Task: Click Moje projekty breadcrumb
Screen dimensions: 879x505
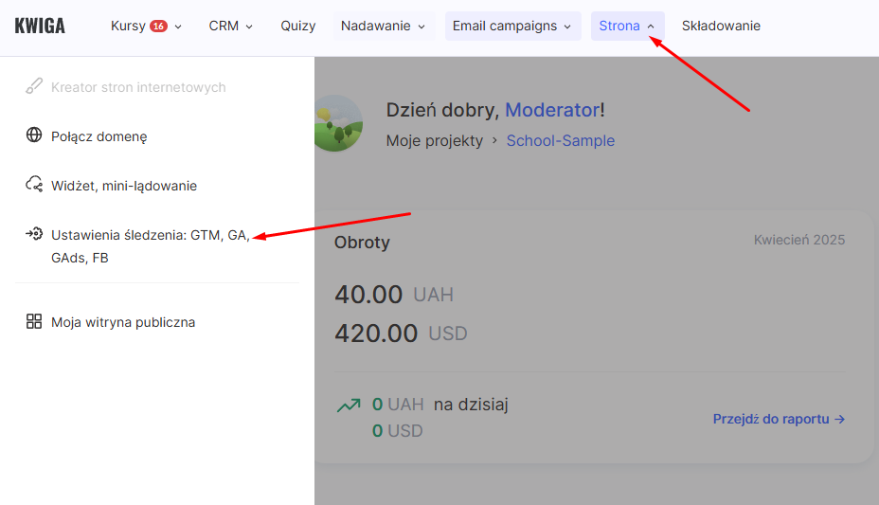Action: 435,140
